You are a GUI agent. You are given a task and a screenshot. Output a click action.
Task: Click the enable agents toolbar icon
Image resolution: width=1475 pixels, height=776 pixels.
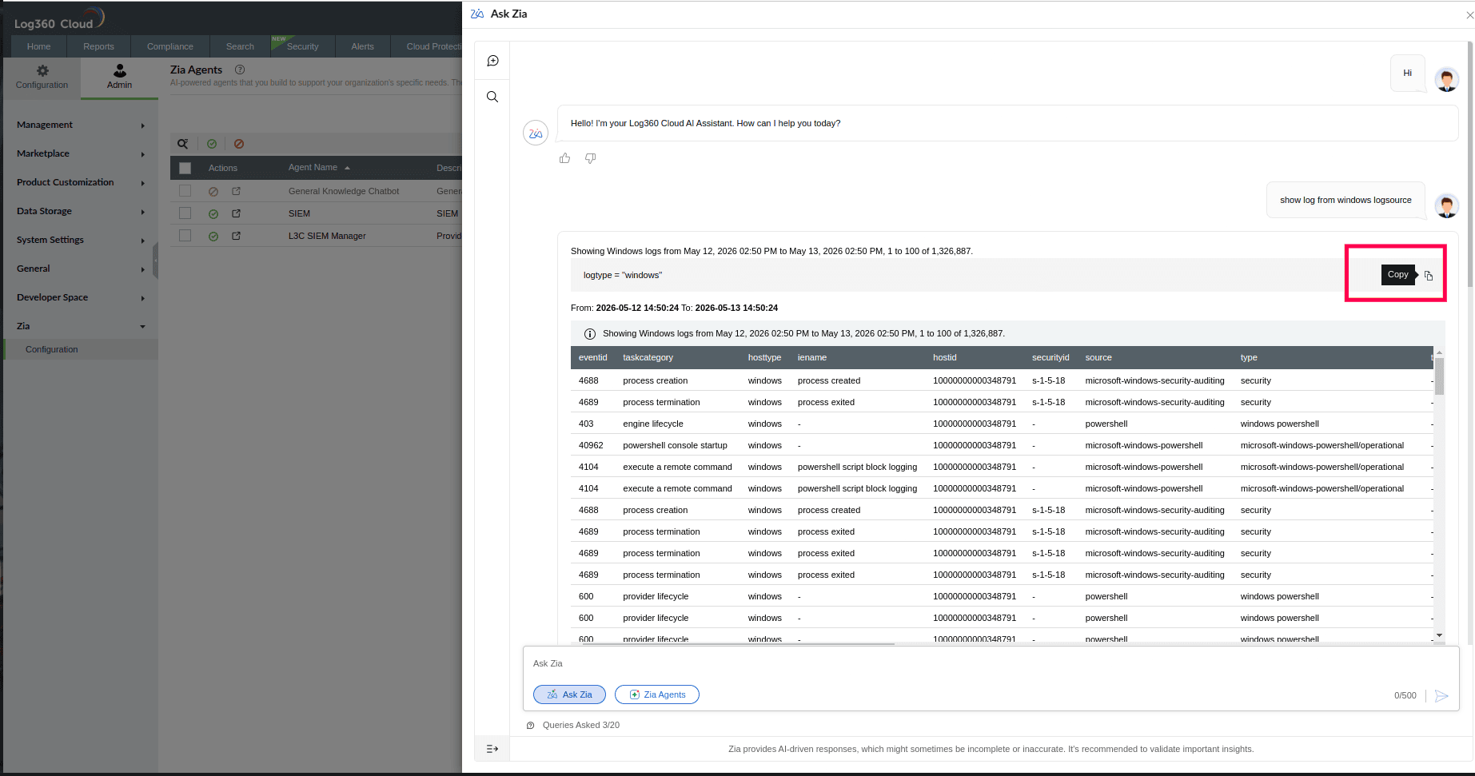pos(212,144)
